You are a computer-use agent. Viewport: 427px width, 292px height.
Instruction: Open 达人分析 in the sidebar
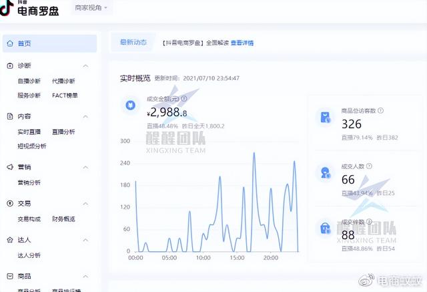tap(29, 255)
